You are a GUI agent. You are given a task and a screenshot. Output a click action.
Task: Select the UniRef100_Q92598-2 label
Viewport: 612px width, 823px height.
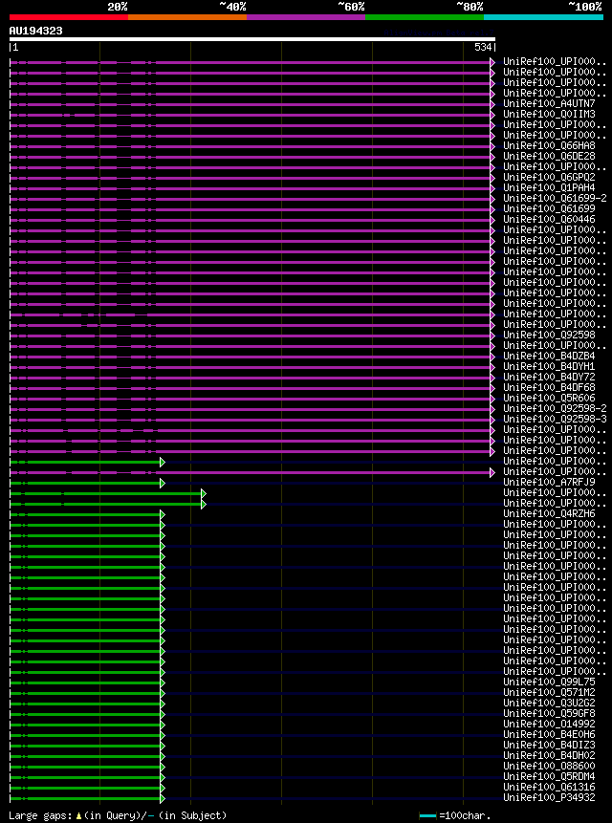[x=555, y=409]
